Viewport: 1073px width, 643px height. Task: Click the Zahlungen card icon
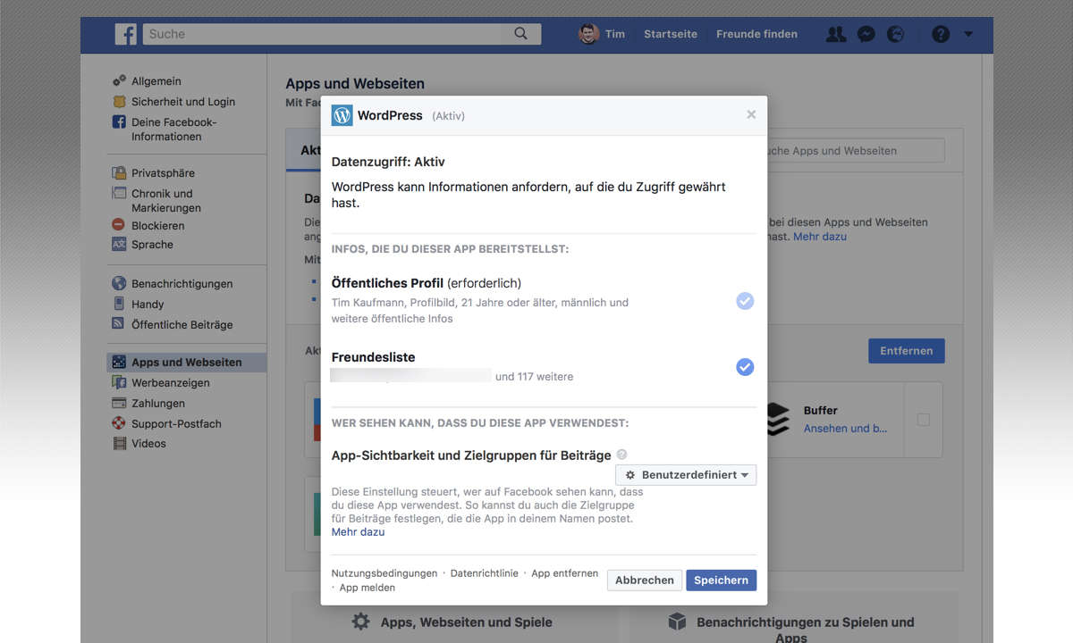click(119, 403)
